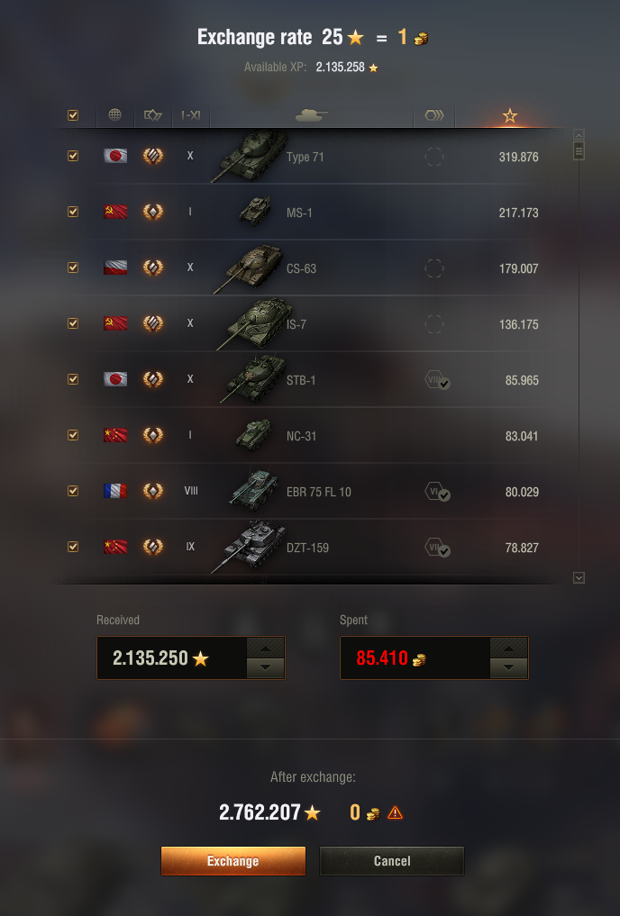Click the elite badge on IS-7 row
This screenshot has height=916, width=620.
point(153,323)
